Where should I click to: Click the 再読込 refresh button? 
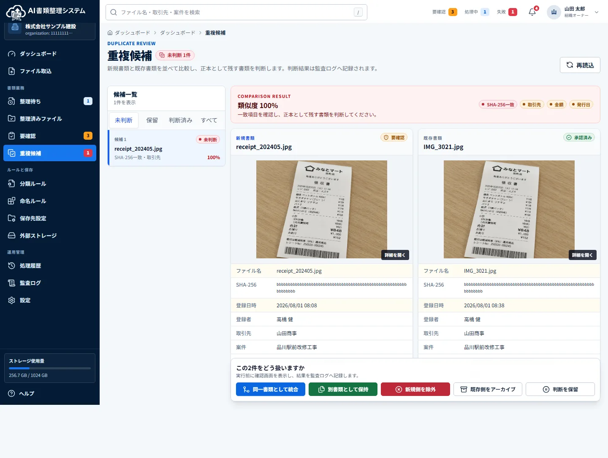point(580,65)
